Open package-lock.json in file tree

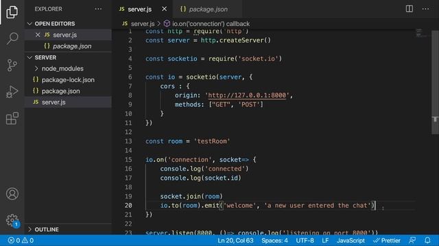[68, 80]
